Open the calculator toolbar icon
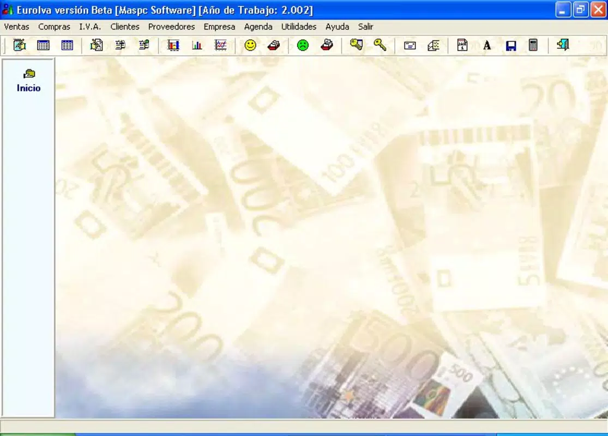The image size is (608, 436). pos(533,45)
